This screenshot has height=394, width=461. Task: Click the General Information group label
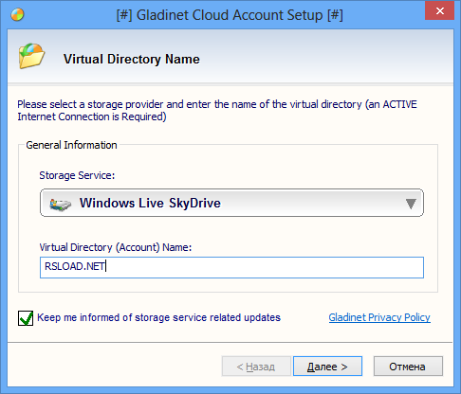pyautogui.click(x=71, y=145)
